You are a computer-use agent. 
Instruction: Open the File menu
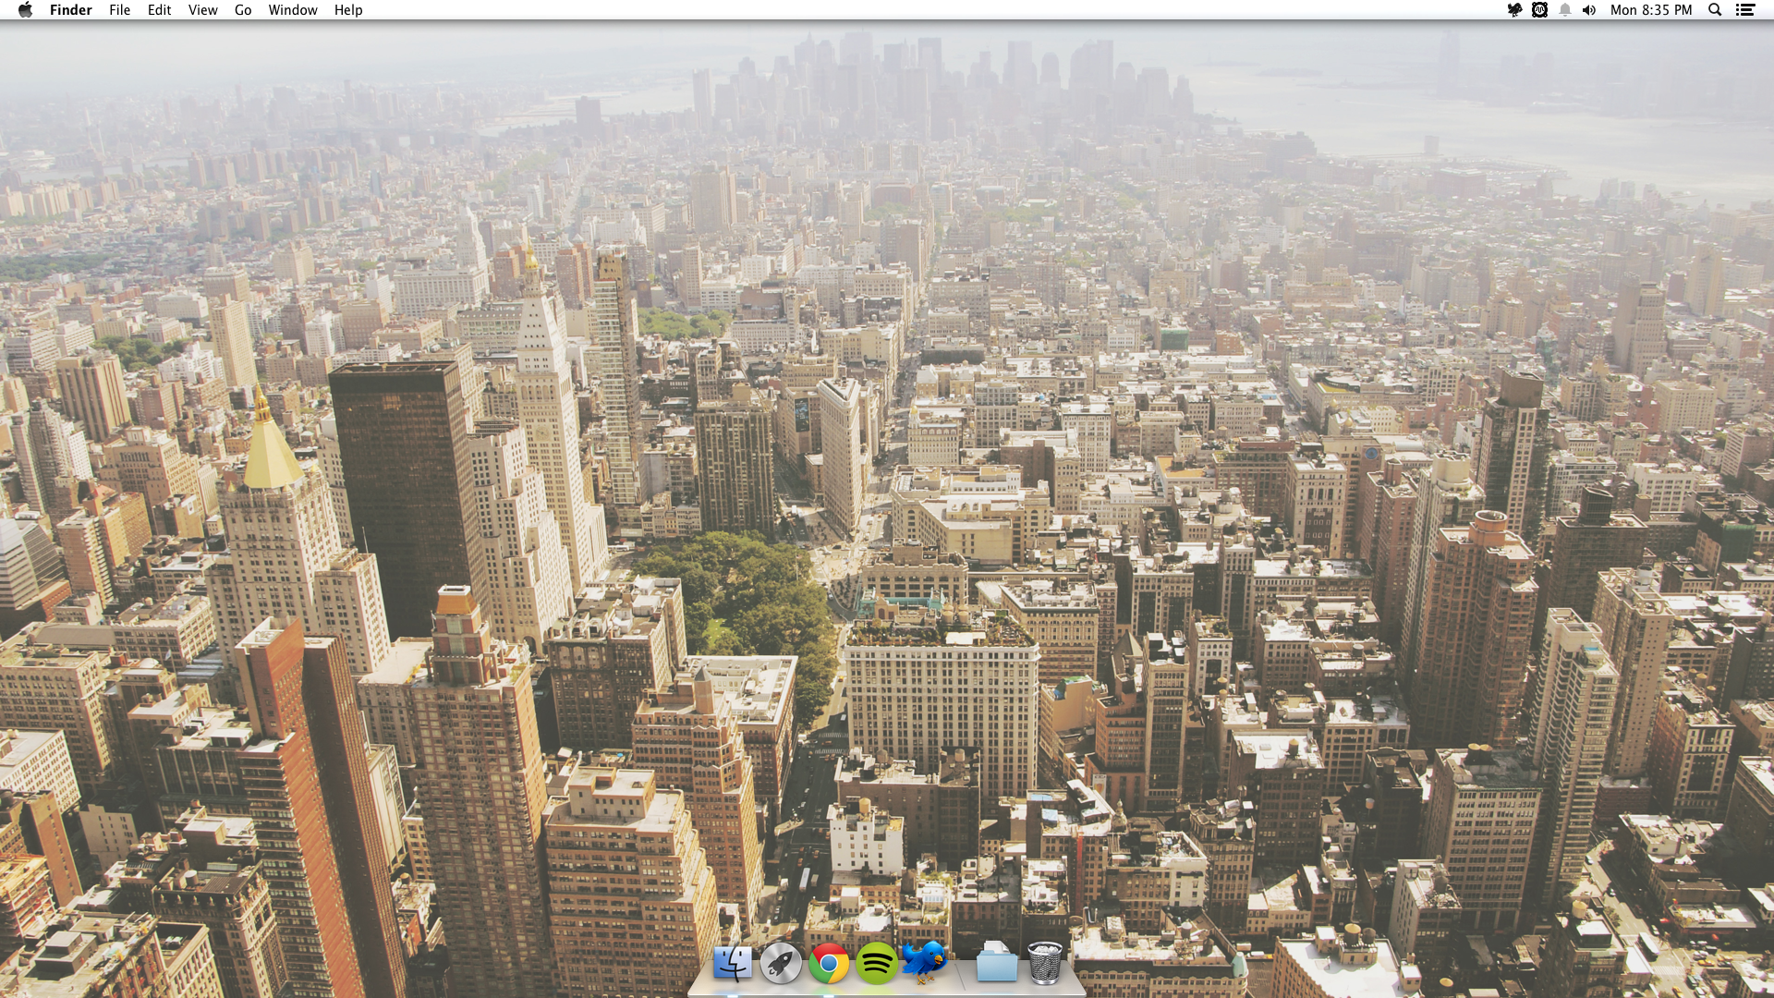(x=120, y=10)
